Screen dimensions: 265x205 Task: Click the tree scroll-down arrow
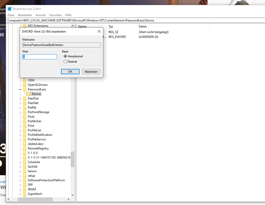72,195
